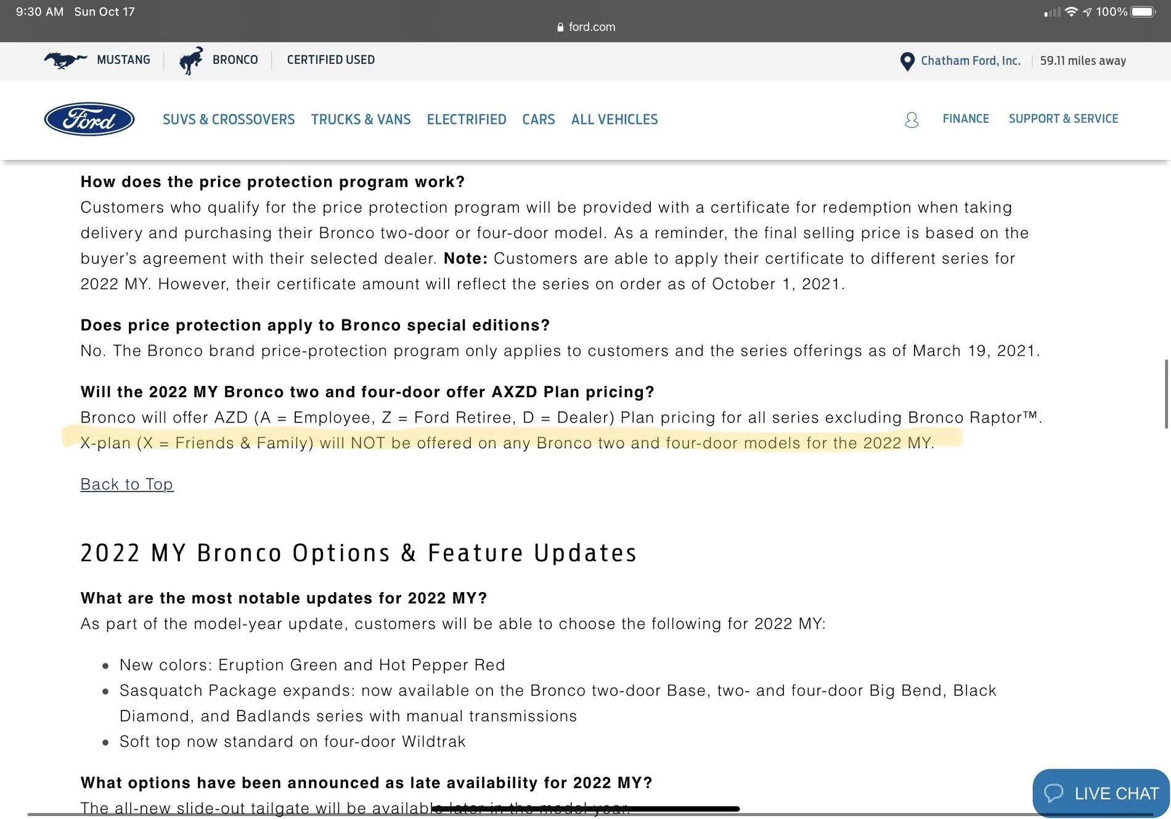Click the highlighted X-plan Friends & Family sentence

507,443
